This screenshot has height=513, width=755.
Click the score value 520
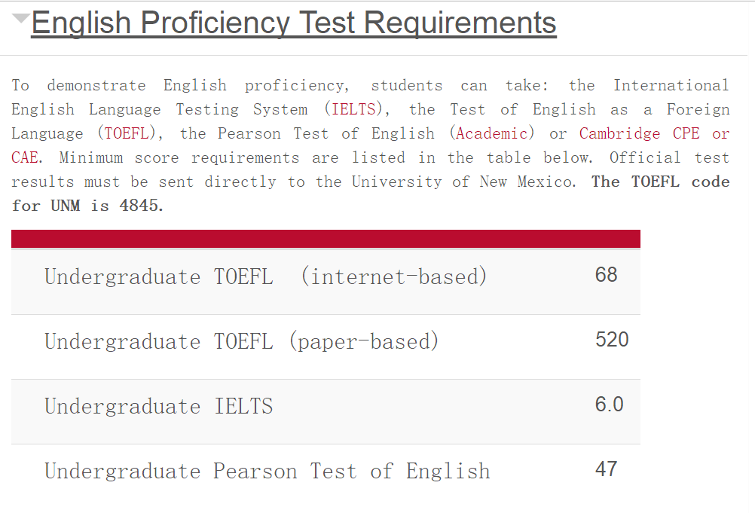pyautogui.click(x=612, y=340)
